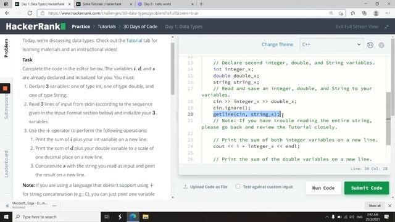Click the microphone tray icon
Viewport: 395px width, 222px height.
tap(333, 216)
